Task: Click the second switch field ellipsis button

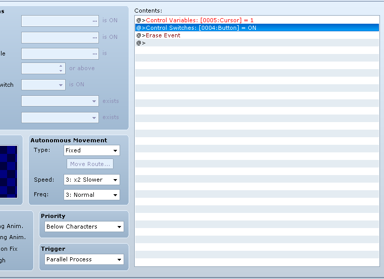Action: pyautogui.click(x=95, y=38)
